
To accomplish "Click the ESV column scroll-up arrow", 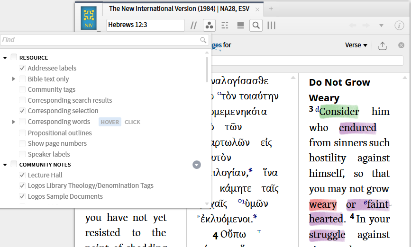I will coord(405,78).
